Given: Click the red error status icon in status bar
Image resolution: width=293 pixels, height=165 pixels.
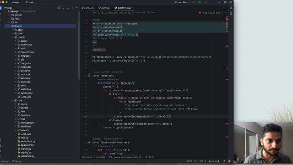Looking at the screenshot, I should pyautogui.click(x=229, y=161).
